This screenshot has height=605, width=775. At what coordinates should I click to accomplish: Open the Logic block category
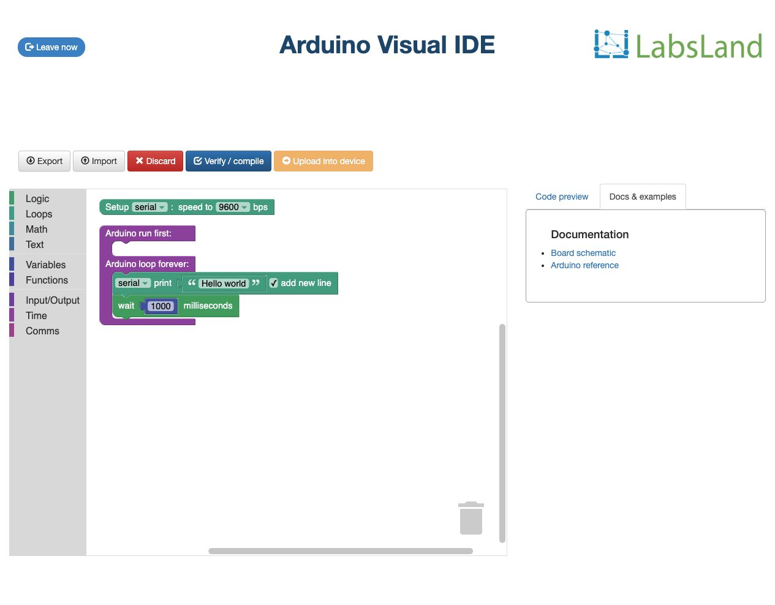point(48,198)
